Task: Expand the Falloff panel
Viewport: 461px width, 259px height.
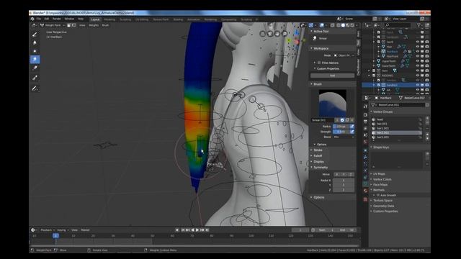Action: (x=317, y=155)
